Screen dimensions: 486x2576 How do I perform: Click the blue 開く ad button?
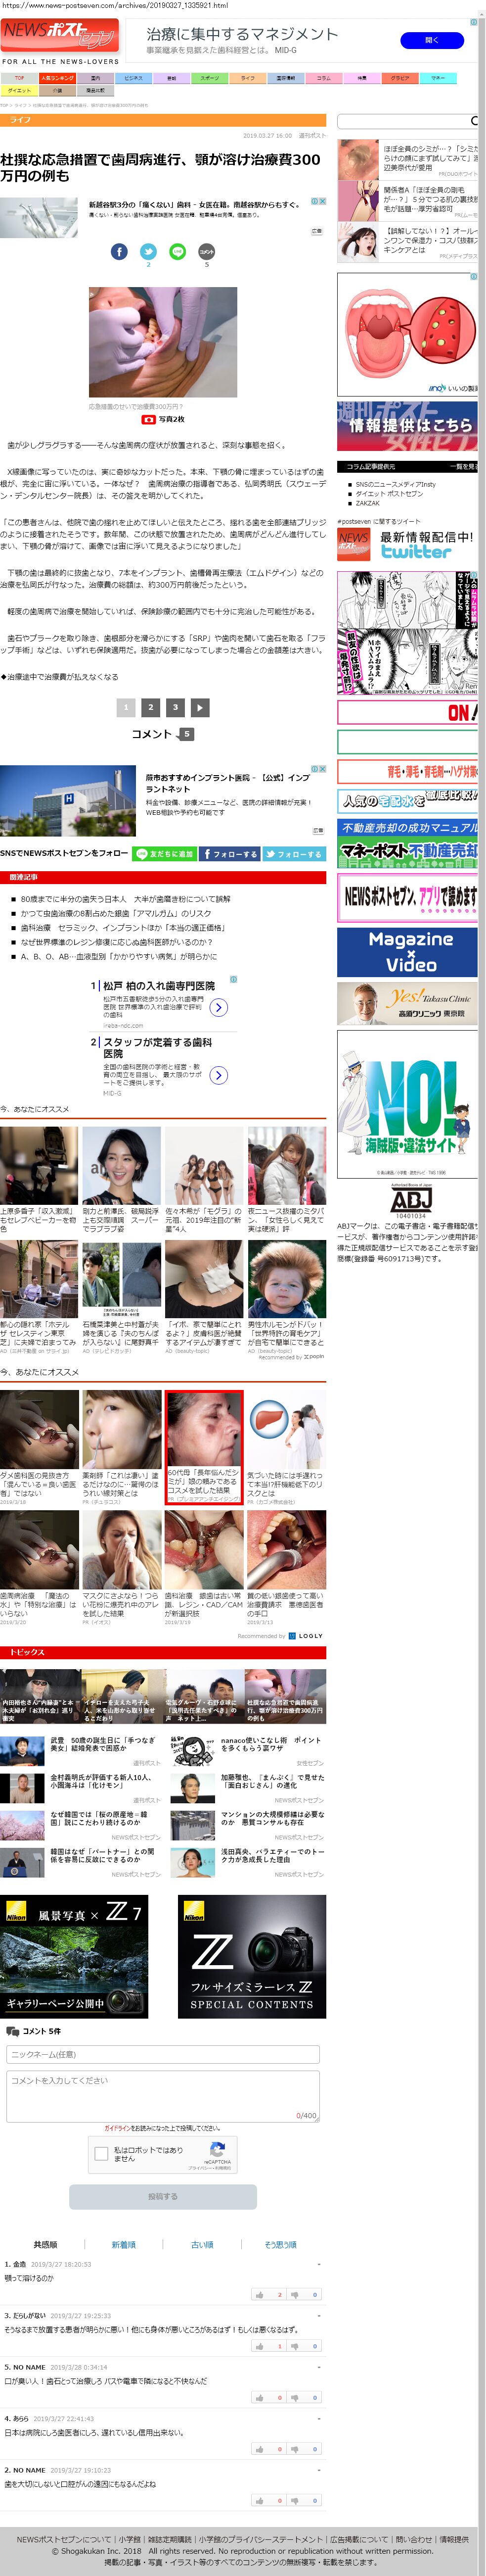[431, 41]
